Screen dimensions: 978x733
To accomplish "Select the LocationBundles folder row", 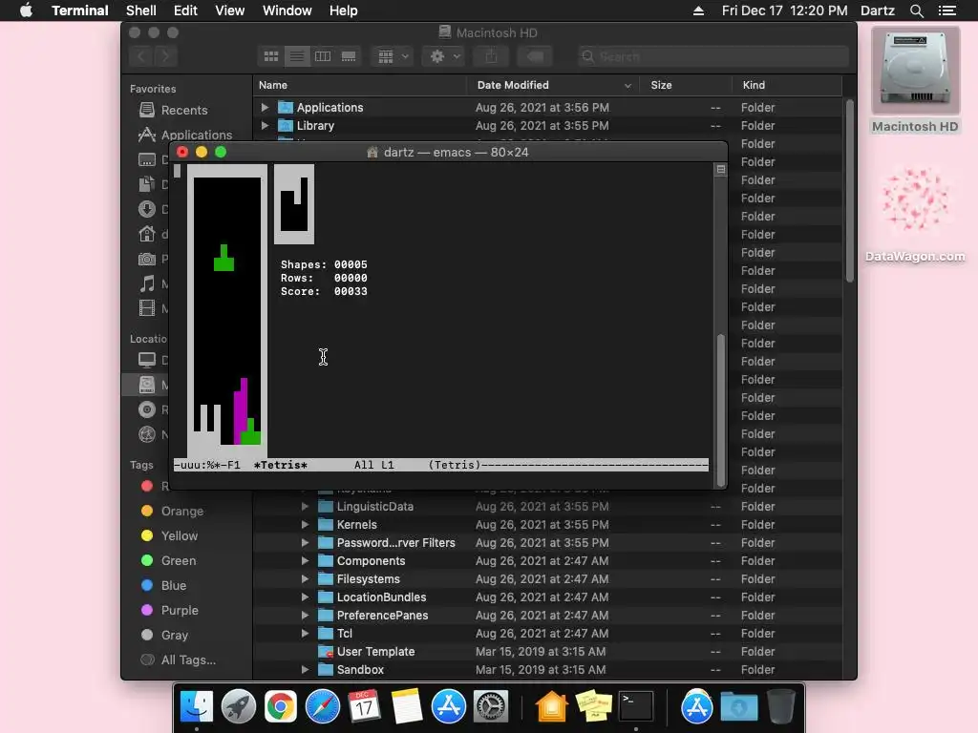I will [x=547, y=597].
